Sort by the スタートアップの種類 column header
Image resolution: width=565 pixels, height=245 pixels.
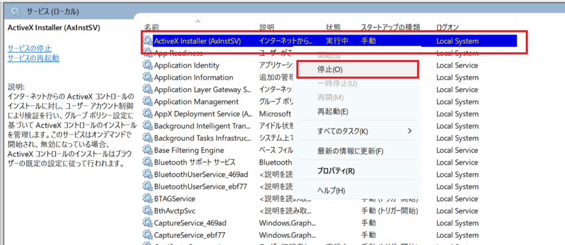(390, 27)
